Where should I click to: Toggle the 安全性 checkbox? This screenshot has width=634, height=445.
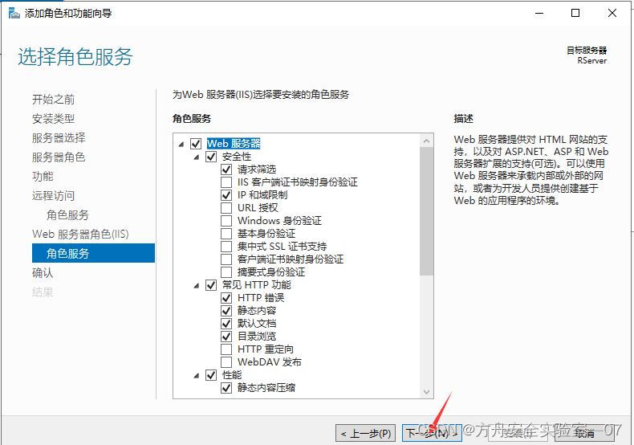tap(211, 157)
